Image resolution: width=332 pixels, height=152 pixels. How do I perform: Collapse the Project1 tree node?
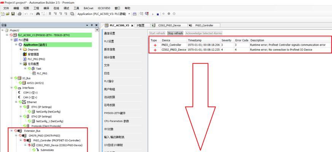(x=2, y=30)
